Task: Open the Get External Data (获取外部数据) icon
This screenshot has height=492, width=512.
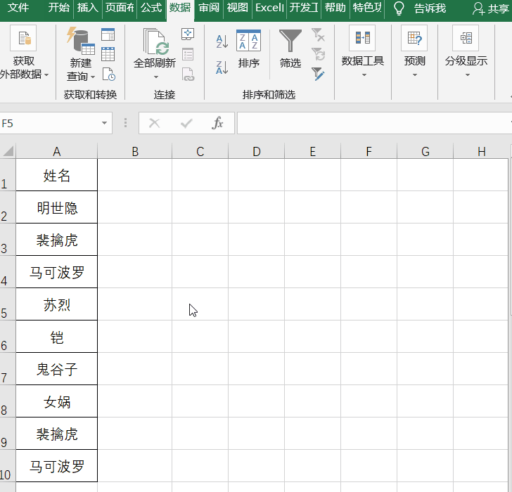Action: [x=23, y=38]
